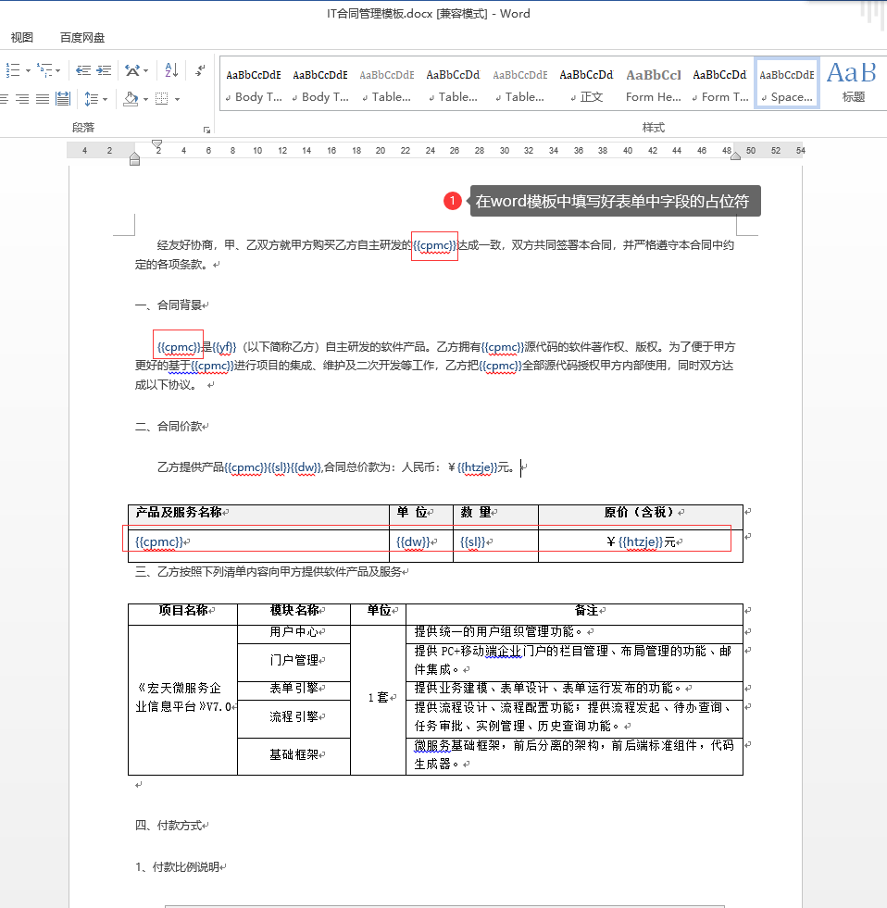This screenshot has height=908, width=887.
Task: Click {{dw}} in the table row
Action: [413, 542]
